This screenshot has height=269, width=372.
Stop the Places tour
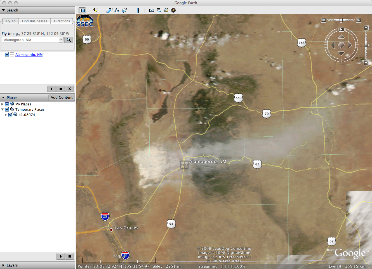pos(70,256)
